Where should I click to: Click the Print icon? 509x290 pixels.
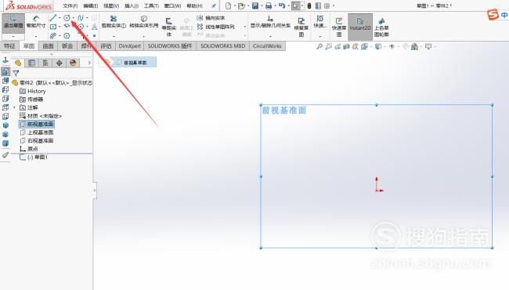(269, 5)
